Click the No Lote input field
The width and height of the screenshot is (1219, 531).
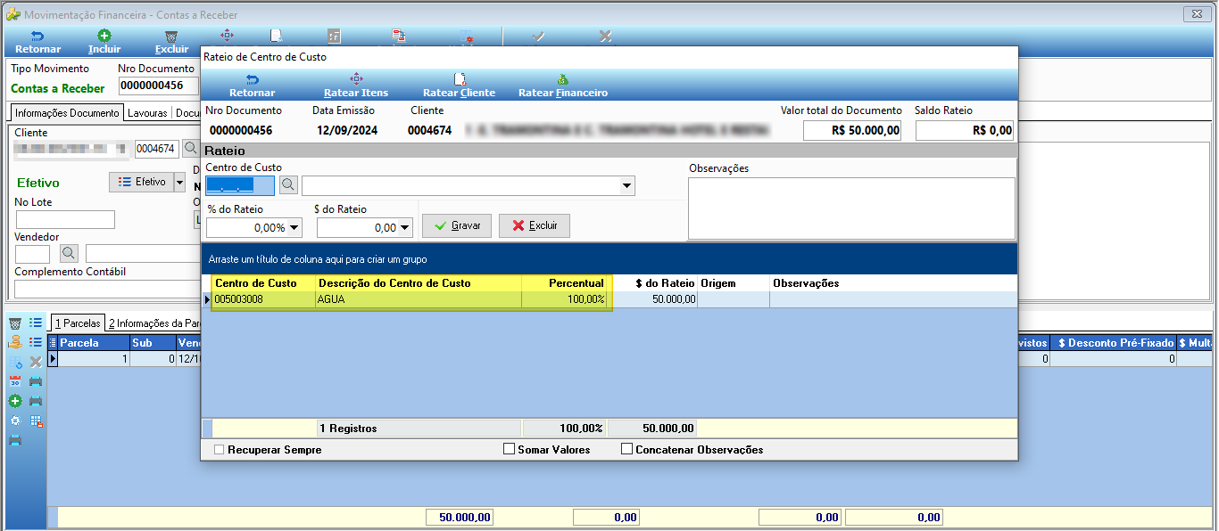coord(65,219)
